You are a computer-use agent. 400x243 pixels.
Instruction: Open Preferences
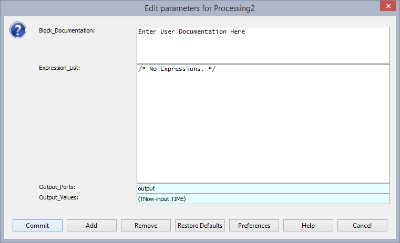pyautogui.click(x=254, y=226)
